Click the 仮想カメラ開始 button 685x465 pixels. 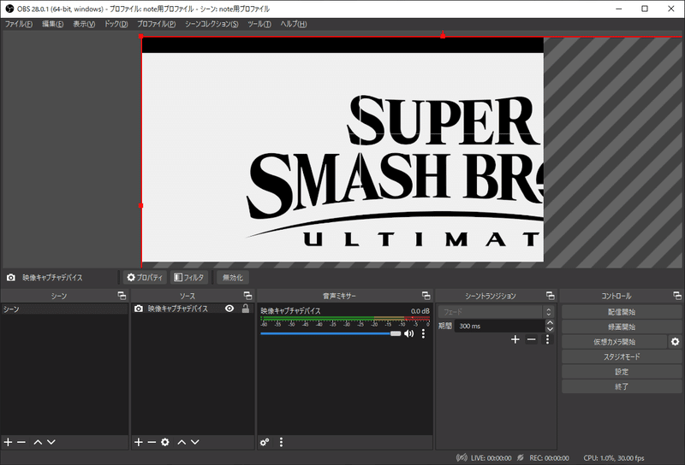(x=614, y=342)
